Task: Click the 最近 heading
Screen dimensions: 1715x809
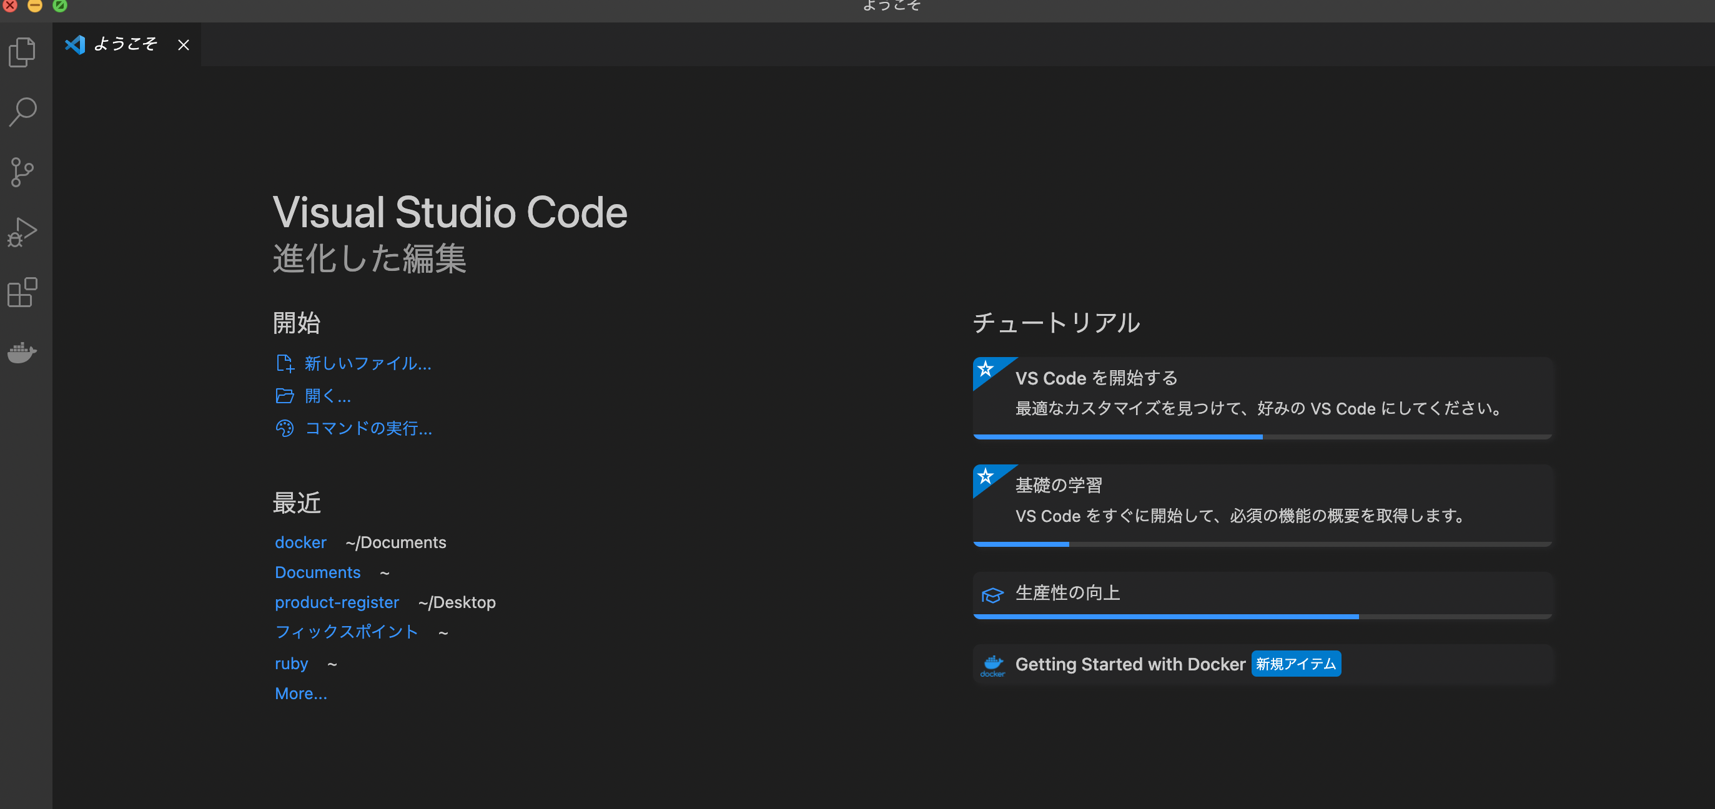Action: pyautogui.click(x=297, y=503)
